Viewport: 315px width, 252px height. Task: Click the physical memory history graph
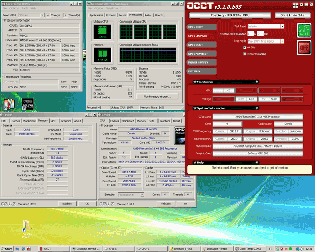[x=148, y=55]
